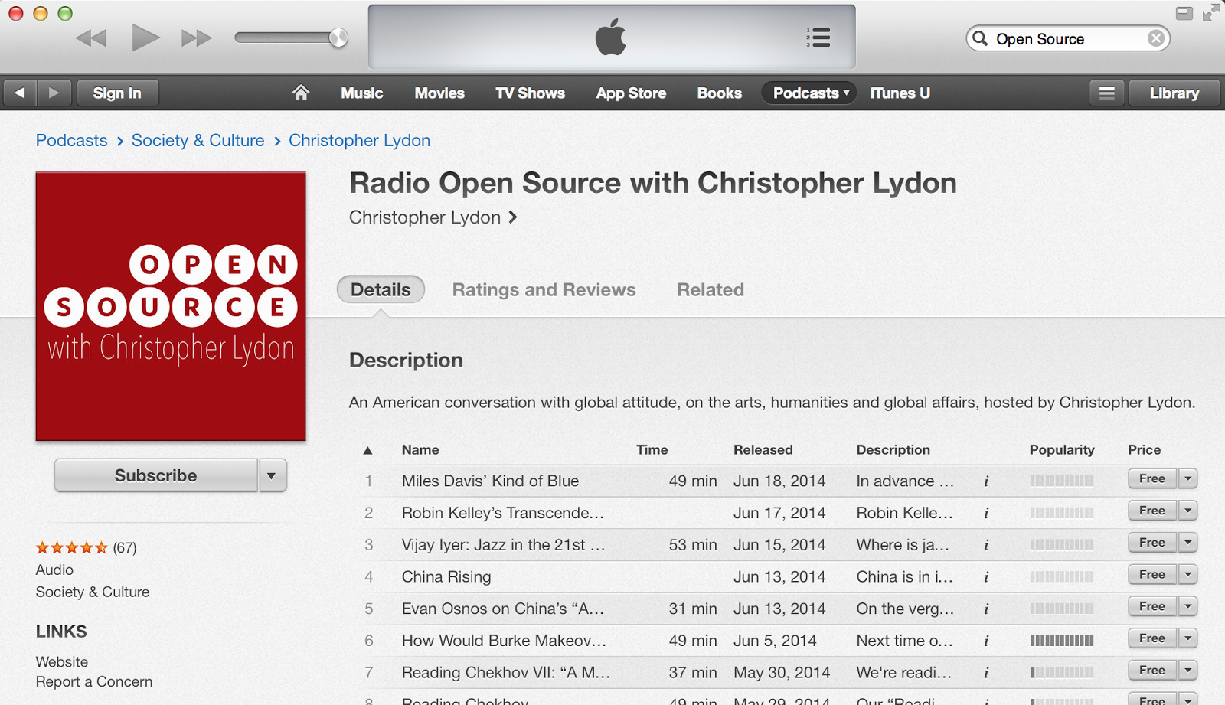Download Miles Davis' Kind of Blue free

pos(1152,478)
